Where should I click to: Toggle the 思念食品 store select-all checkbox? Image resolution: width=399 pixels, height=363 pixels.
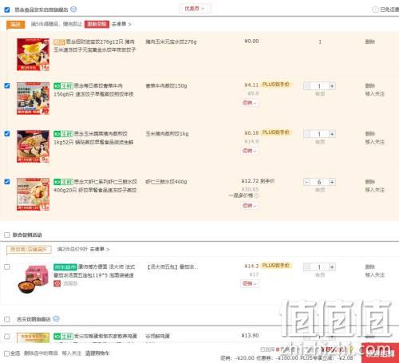tap(7, 10)
